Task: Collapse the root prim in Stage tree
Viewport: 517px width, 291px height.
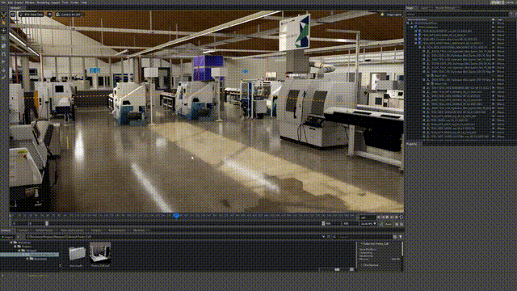Action: coord(408,23)
